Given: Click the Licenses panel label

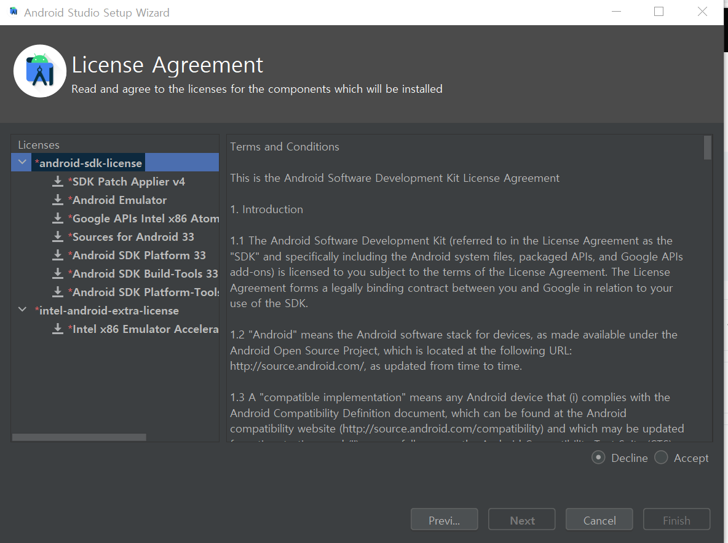Looking at the screenshot, I should 39,145.
